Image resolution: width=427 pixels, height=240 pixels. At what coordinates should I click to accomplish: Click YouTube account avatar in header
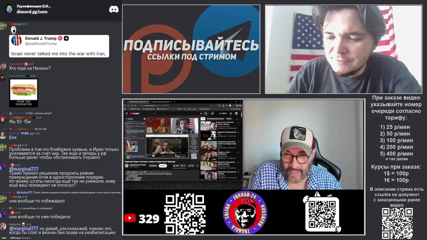pyautogui.click(x=236, y=113)
